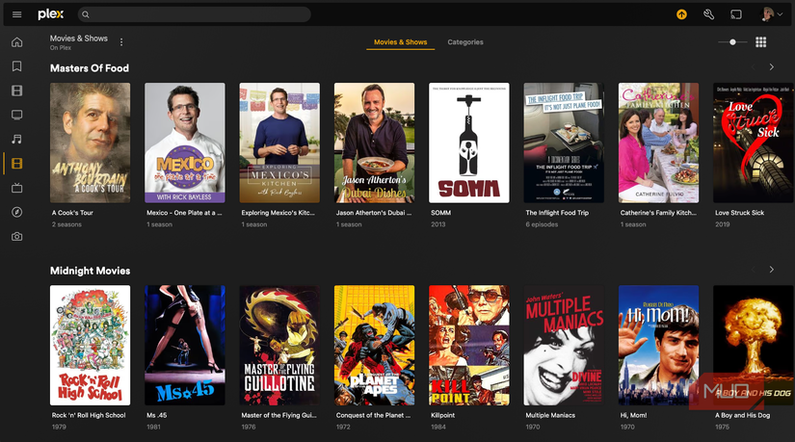
Task: Open the SOMM poster
Action: tap(469, 143)
